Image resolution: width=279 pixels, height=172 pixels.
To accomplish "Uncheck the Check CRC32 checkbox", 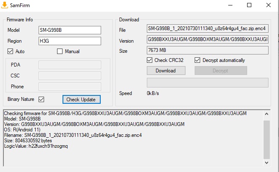I will 150,60.
